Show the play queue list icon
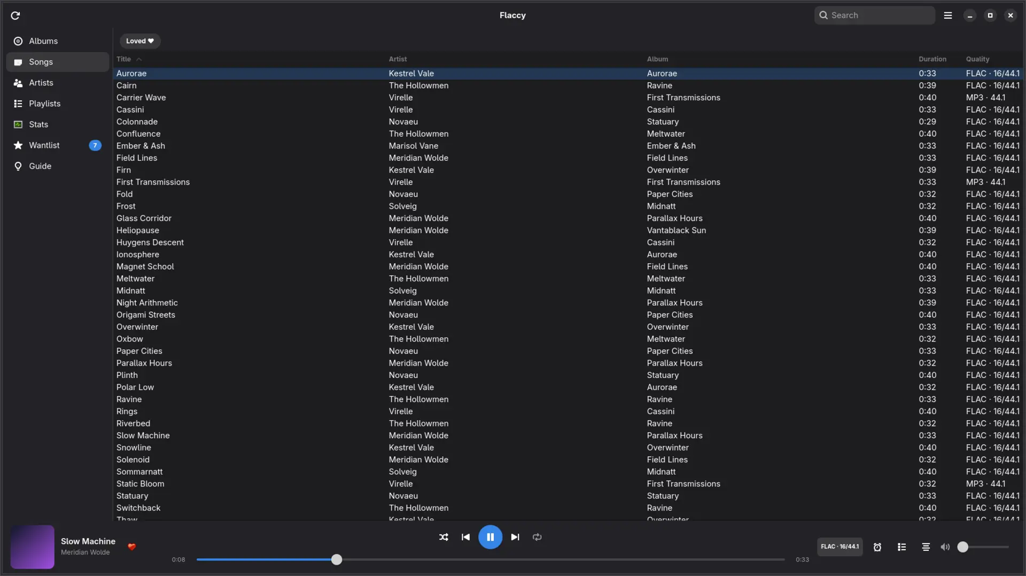1026x576 pixels. 902,547
